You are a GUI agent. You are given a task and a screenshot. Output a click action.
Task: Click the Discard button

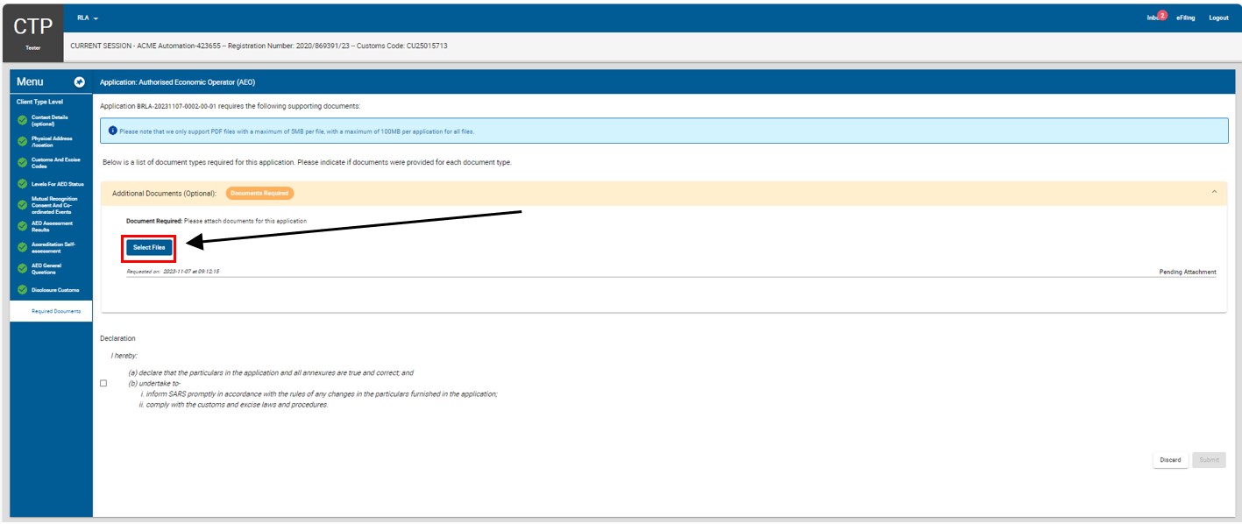pyautogui.click(x=1170, y=460)
